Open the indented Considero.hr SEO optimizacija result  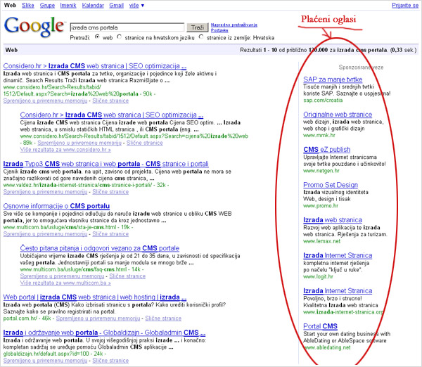(x=112, y=115)
